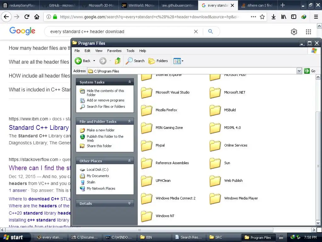The image size is (322, 242).
Task: Expand the Details panel
Action: (x=129, y=203)
